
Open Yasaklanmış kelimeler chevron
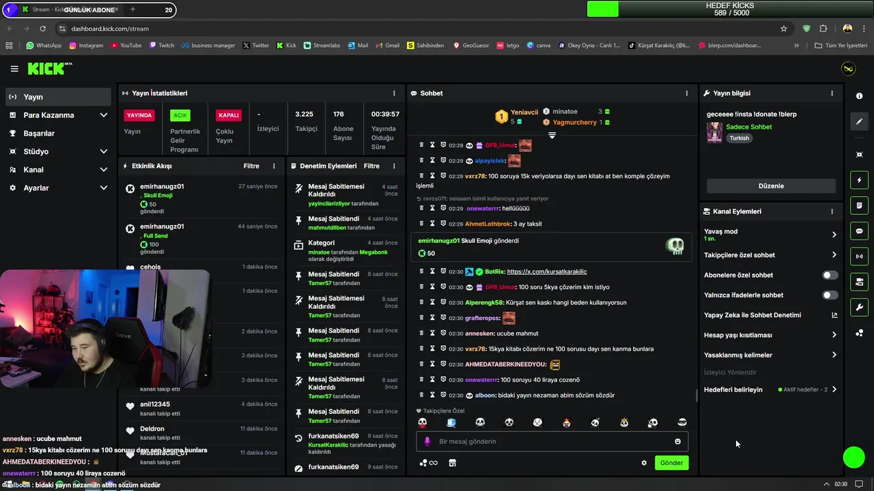pos(834,355)
